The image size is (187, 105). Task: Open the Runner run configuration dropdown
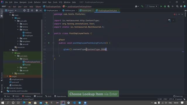pos(152,6)
